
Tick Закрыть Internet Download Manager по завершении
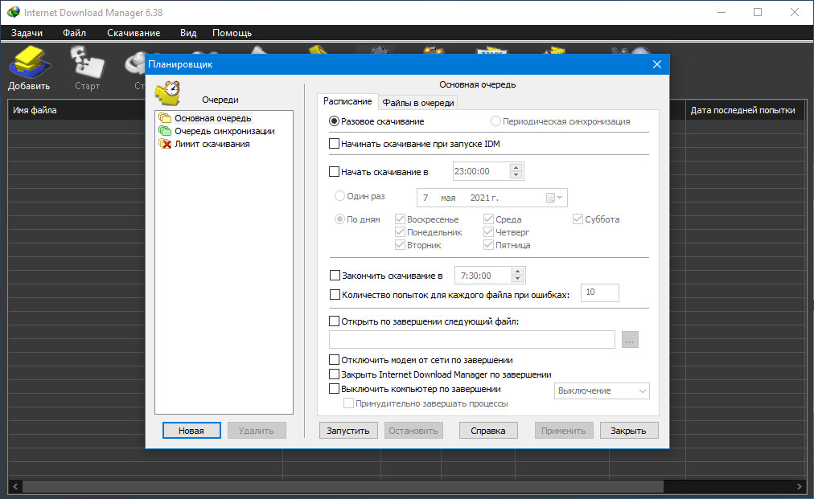coord(335,374)
